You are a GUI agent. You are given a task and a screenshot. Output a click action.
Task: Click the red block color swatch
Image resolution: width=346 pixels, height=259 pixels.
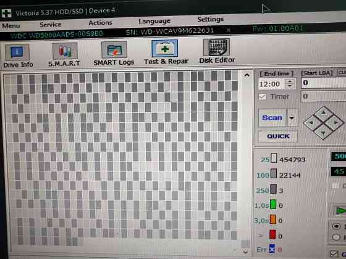[272, 235]
